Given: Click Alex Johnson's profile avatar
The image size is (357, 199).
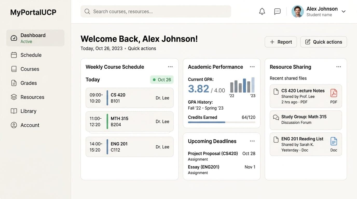Looking at the screenshot, I should (298, 11).
